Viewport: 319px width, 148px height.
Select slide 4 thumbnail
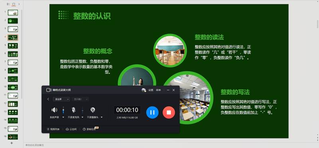click(13, 37)
